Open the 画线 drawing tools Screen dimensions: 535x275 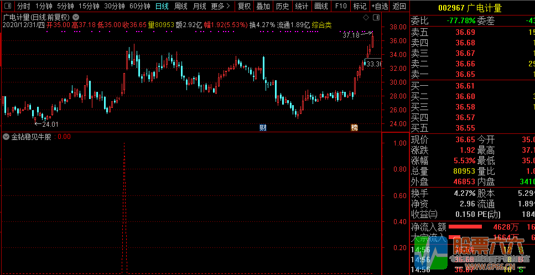(321, 6)
